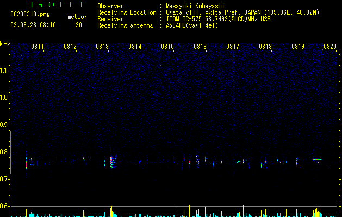Viewport: 342px width, 217px height.
Task: Click the 0.8 kHz axis label
Action: 4,152
